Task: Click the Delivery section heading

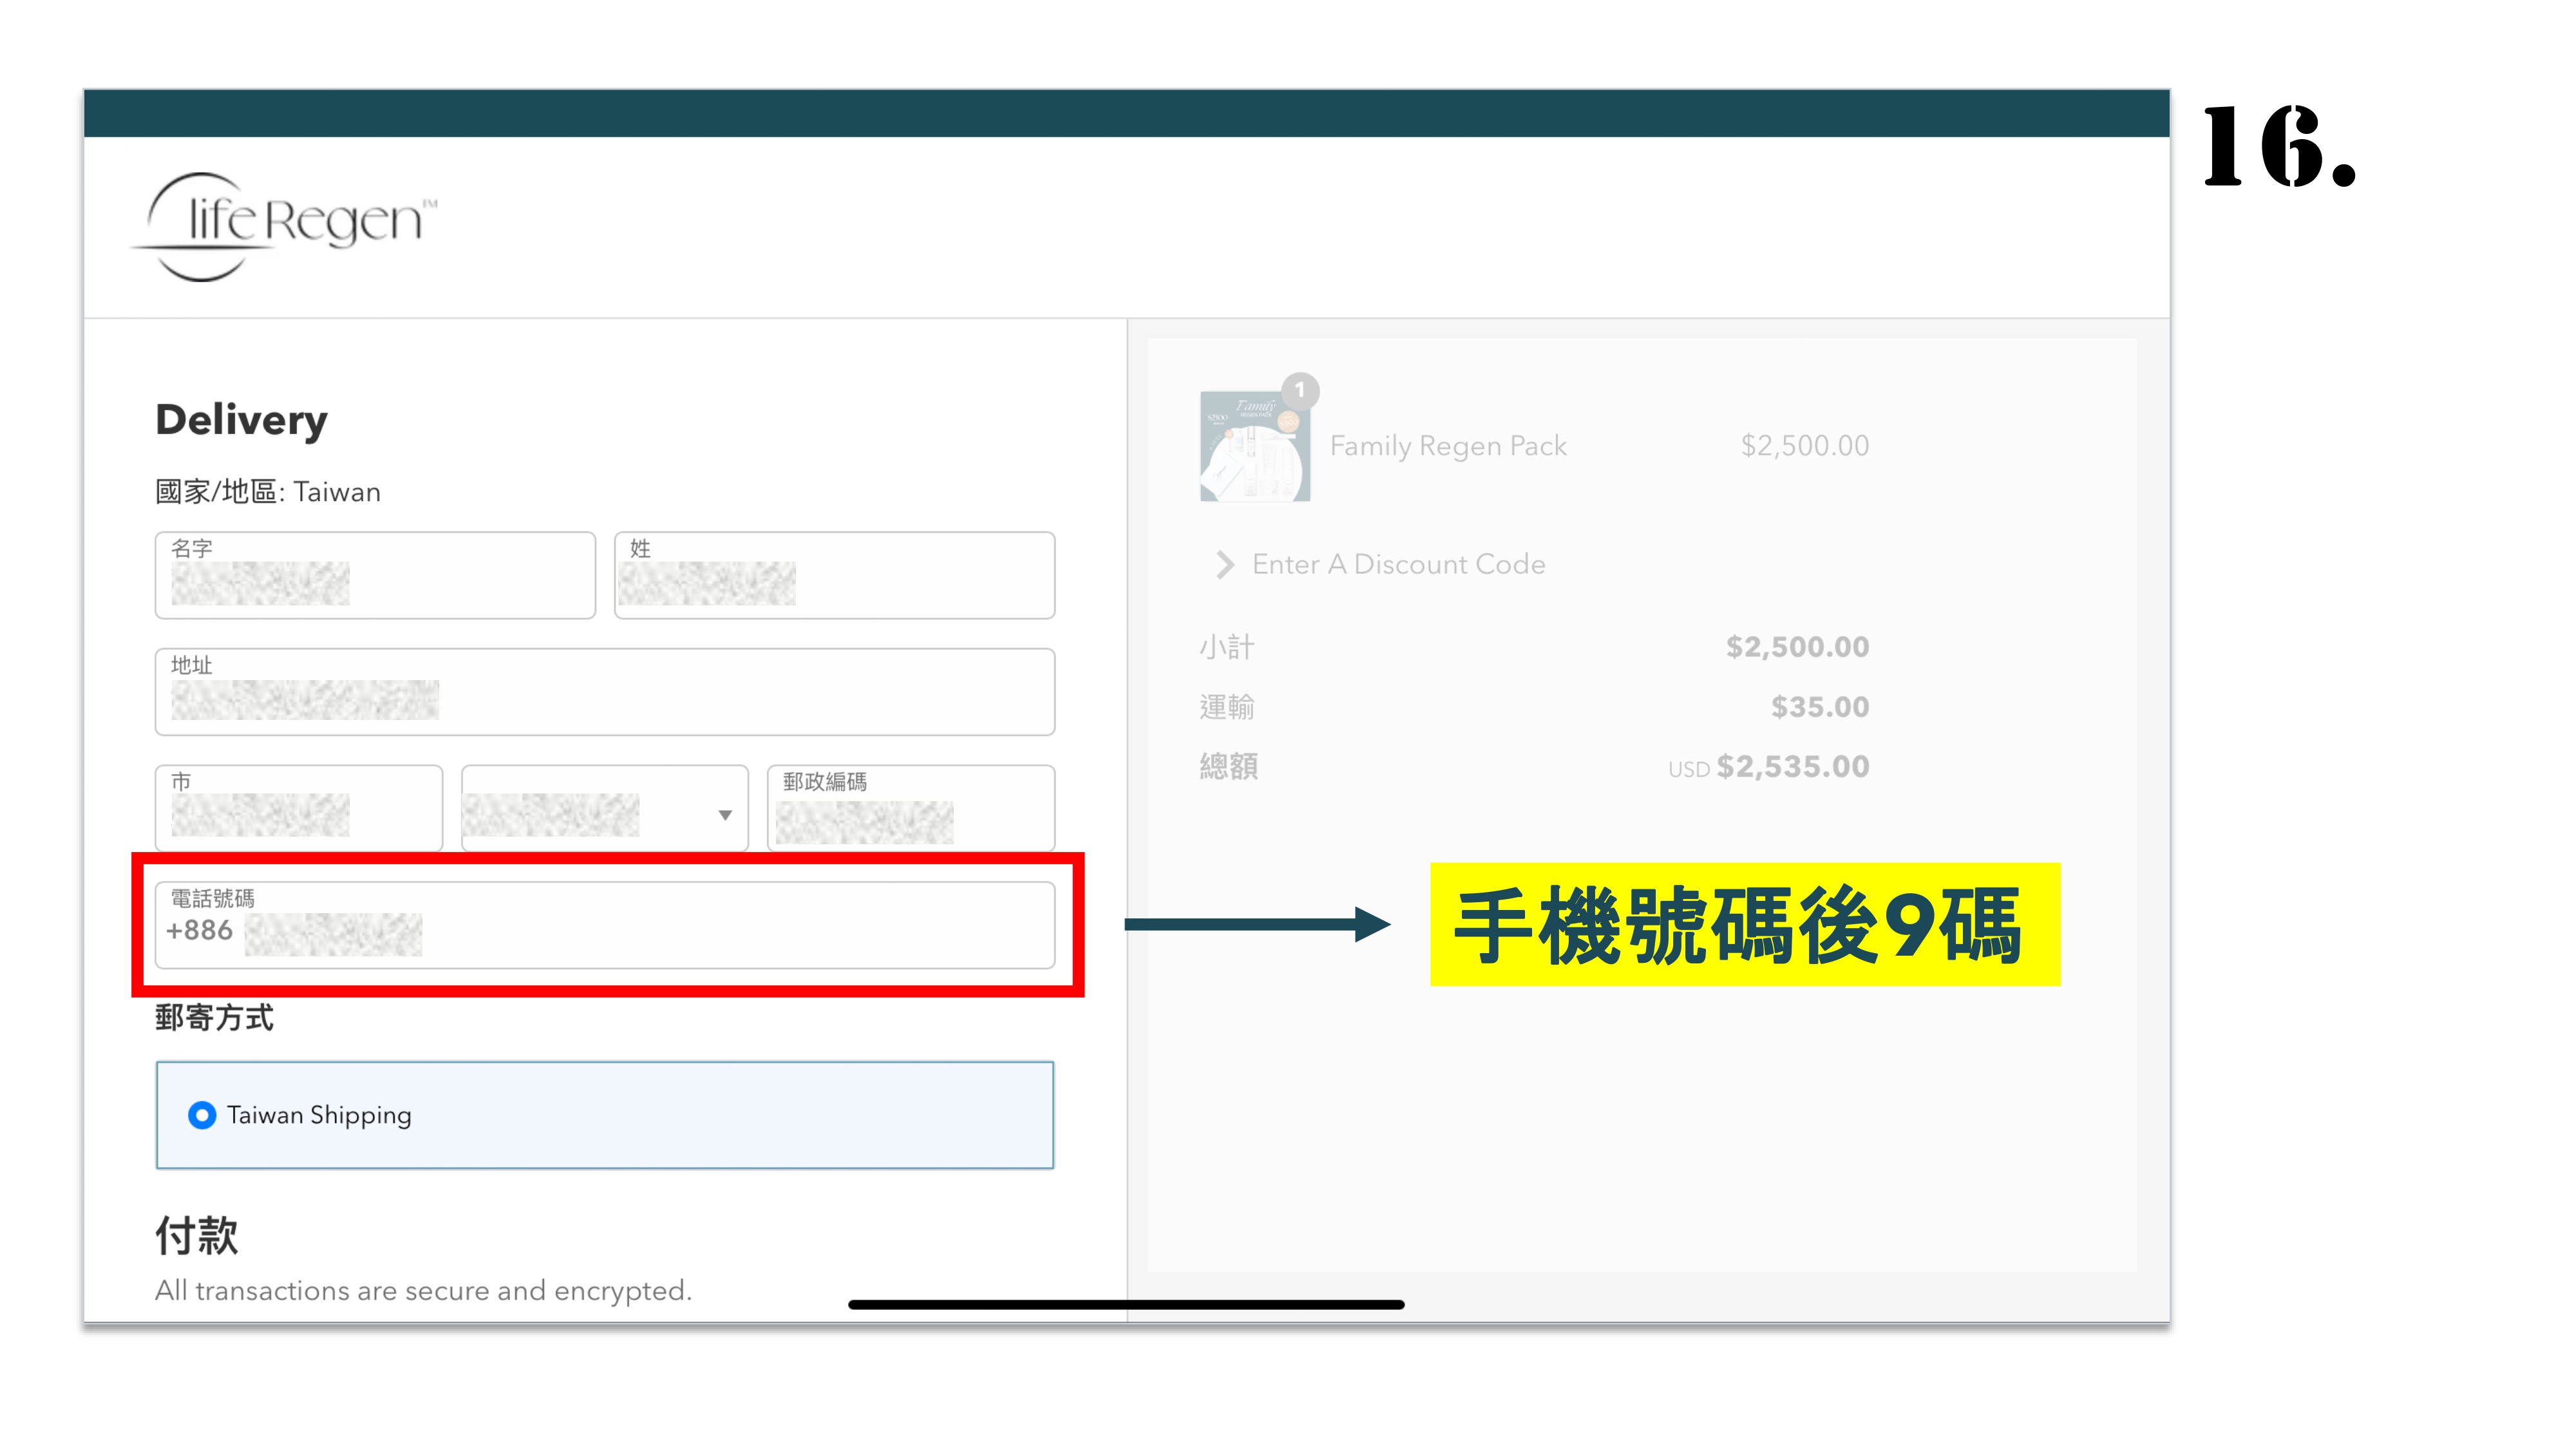Action: 241,421
